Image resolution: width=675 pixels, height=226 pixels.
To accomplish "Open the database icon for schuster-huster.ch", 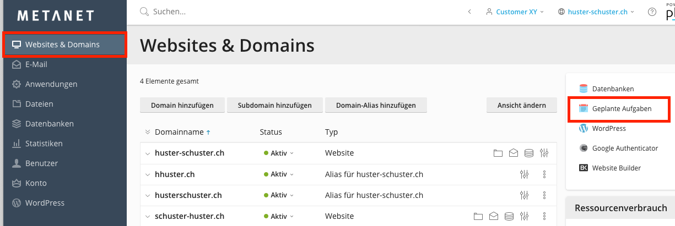I will 509,216.
